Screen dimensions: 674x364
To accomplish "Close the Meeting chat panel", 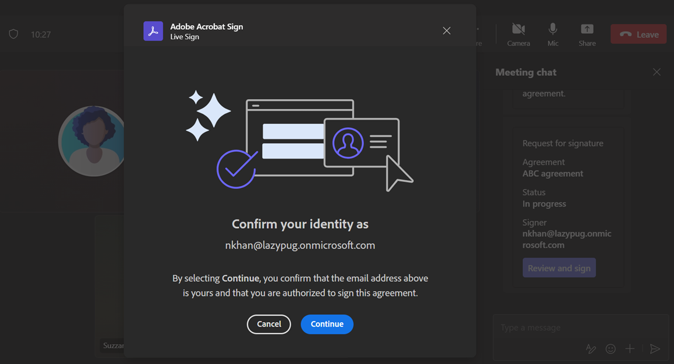I will pyautogui.click(x=656, y=71).
